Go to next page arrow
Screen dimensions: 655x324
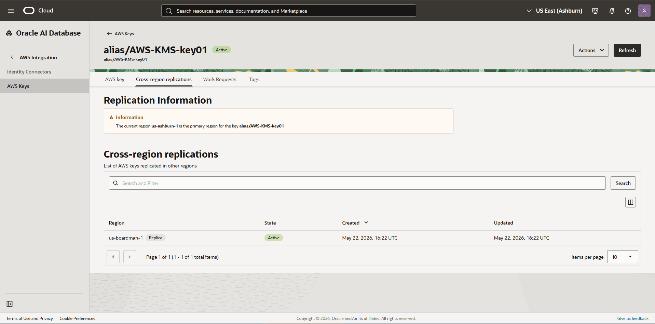[x=130, y=257]
